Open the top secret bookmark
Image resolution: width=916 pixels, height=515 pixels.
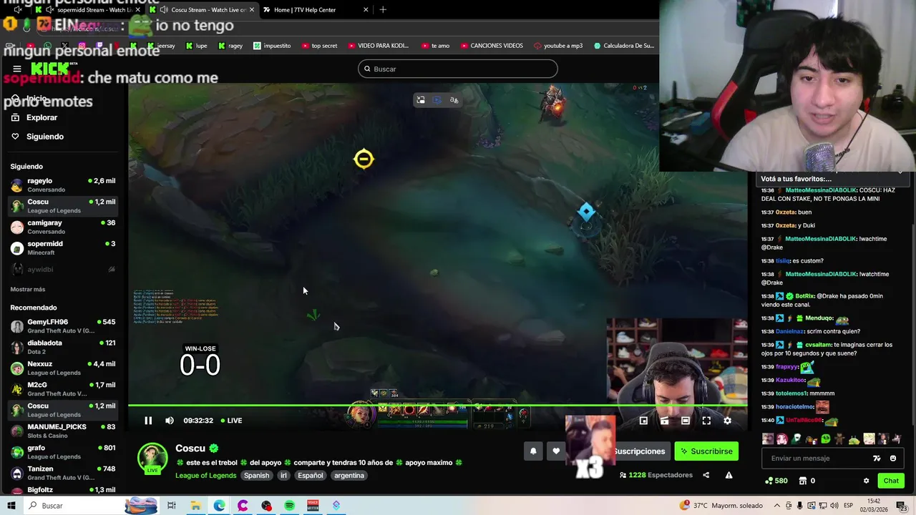coord(319,46)
